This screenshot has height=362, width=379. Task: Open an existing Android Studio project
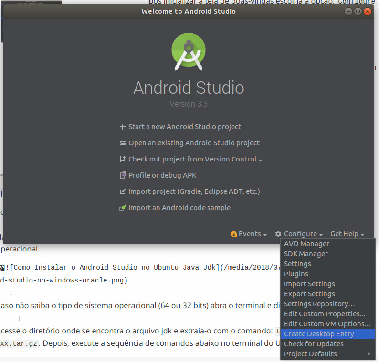tap(194, 143)
